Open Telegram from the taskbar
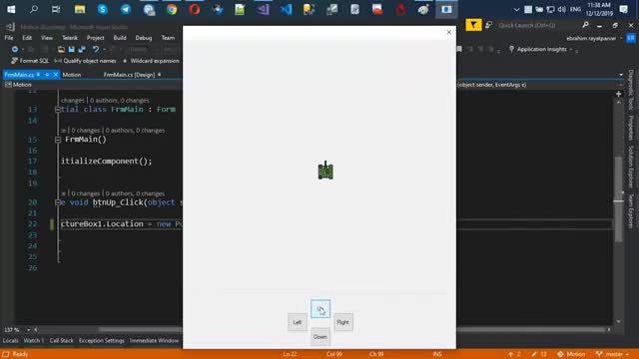The height and width of the screenshot is (359, 639). coord(126,9)
